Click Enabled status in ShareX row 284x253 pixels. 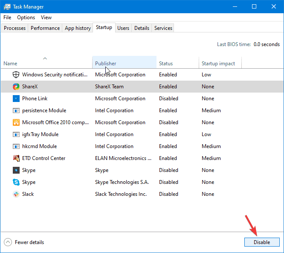(x=168, y=87)
